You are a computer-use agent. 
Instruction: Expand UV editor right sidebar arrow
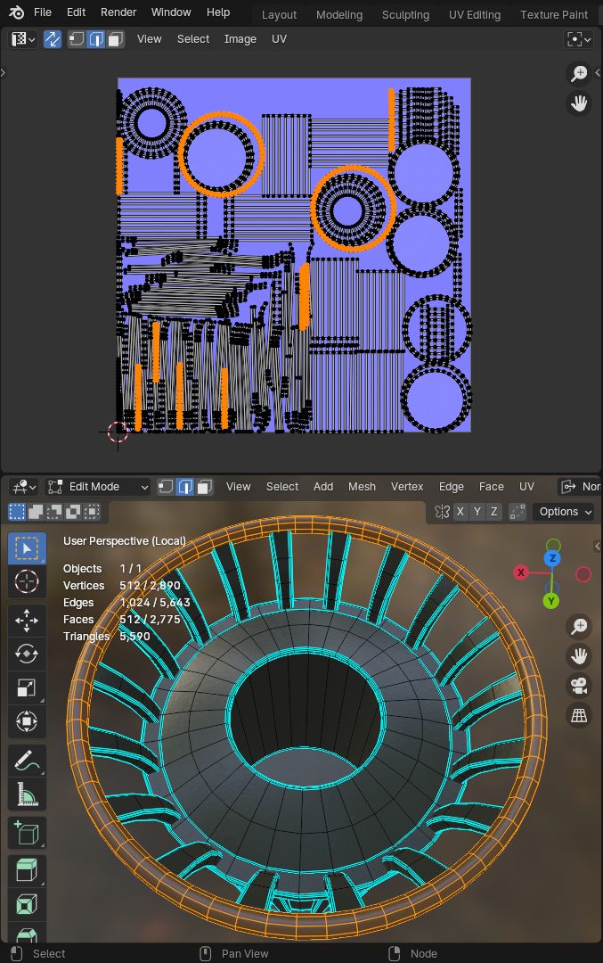(x=598, y=72)
